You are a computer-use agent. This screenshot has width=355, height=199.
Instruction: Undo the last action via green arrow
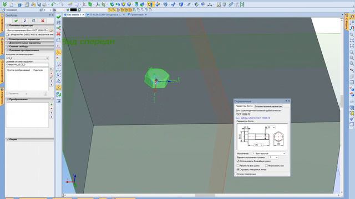53,4
